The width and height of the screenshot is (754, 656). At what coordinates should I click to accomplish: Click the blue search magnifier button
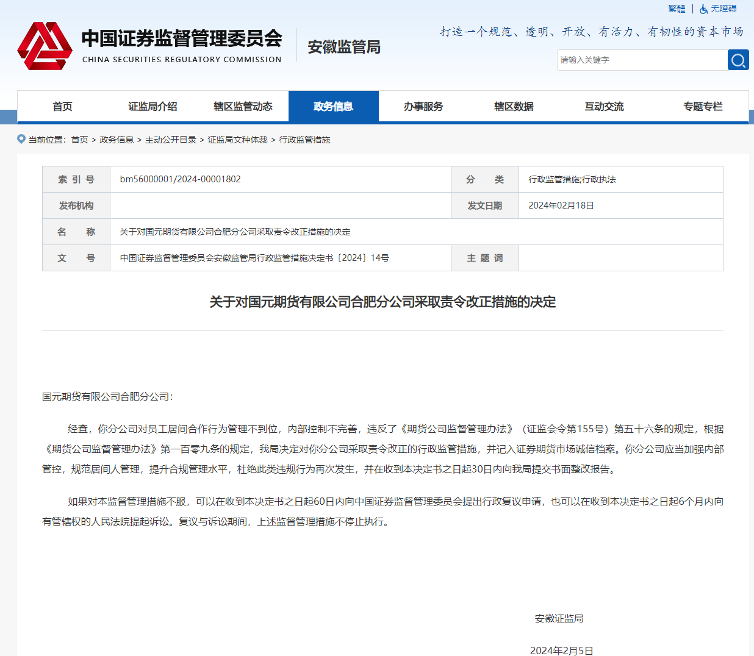pyautogui.click(x=738, y=60)
